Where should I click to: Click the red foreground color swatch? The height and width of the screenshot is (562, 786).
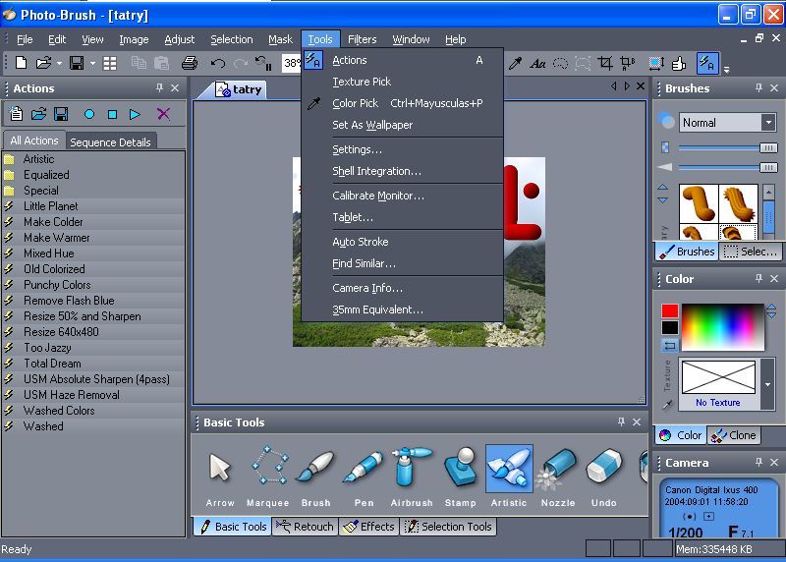pos(670,310)
